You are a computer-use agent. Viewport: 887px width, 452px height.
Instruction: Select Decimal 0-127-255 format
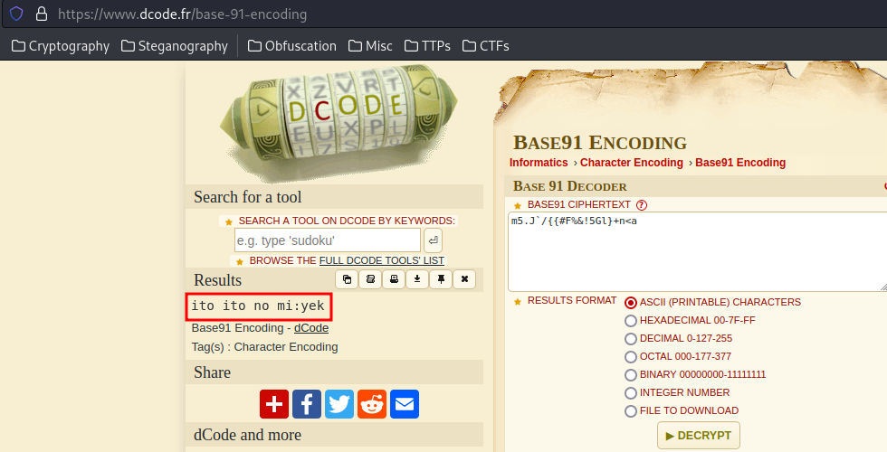(x=631, y=339)
